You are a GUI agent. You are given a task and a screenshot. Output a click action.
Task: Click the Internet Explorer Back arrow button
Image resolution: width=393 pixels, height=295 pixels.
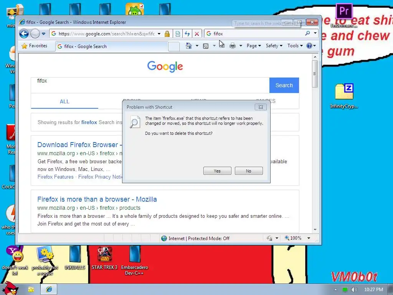(24, 33)
